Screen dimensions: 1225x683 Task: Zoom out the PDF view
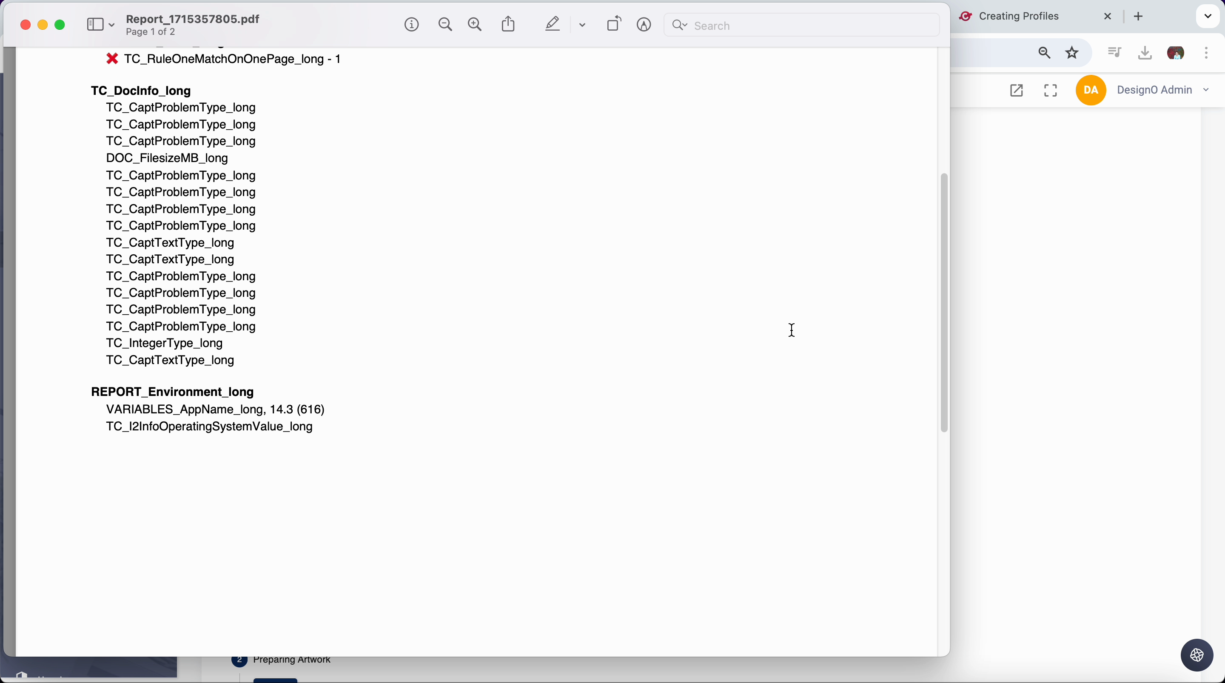coord(445,25)
